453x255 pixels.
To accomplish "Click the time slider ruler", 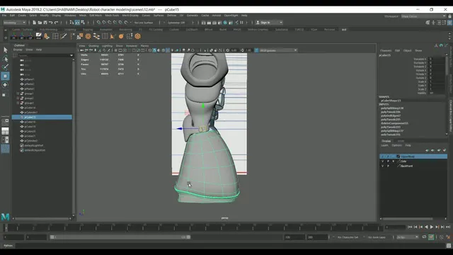I will coord(193,227).
